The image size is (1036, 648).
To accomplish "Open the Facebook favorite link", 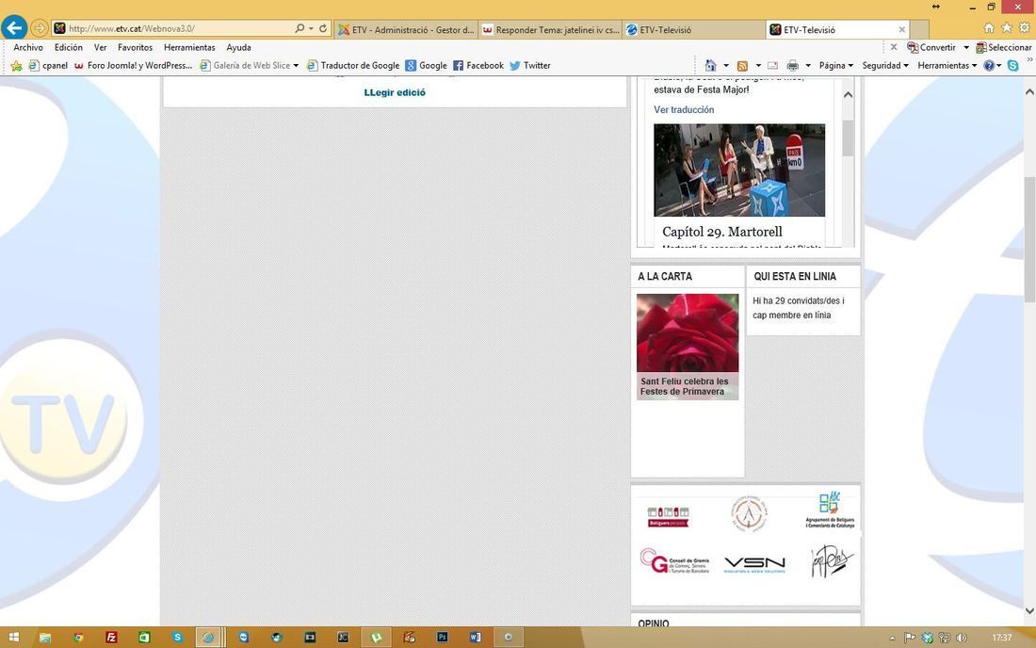I will [478, 65].
